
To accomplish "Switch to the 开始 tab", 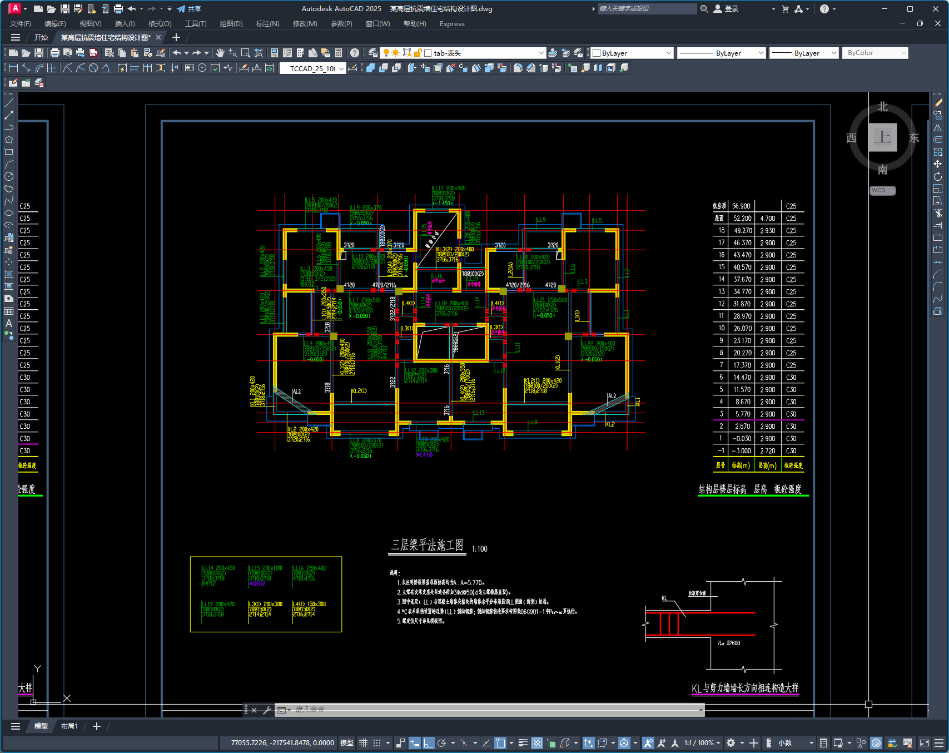I will click(41, 37).
